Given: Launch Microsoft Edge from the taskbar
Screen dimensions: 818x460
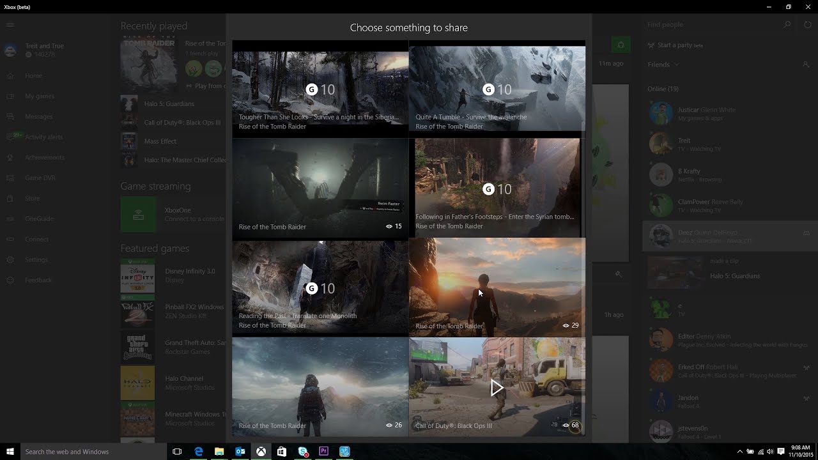Looking at the screenshot, I should [x=199, y=452].
